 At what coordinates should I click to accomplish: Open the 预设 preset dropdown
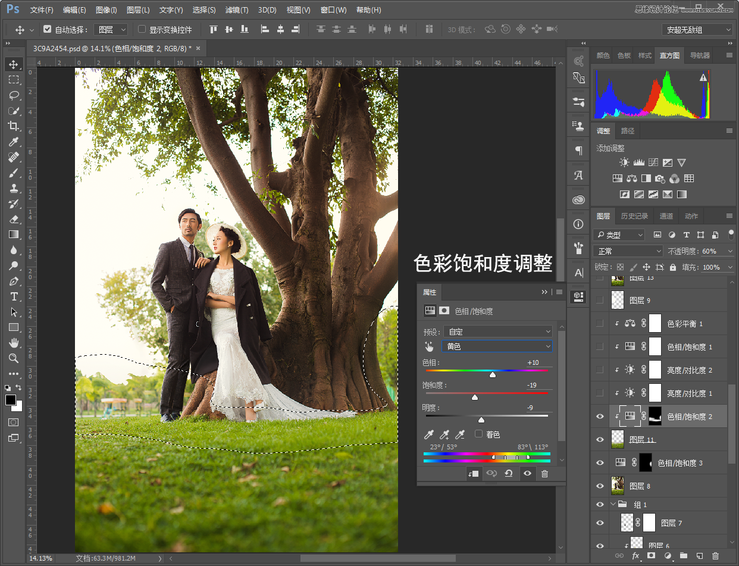tap(497, 332)
